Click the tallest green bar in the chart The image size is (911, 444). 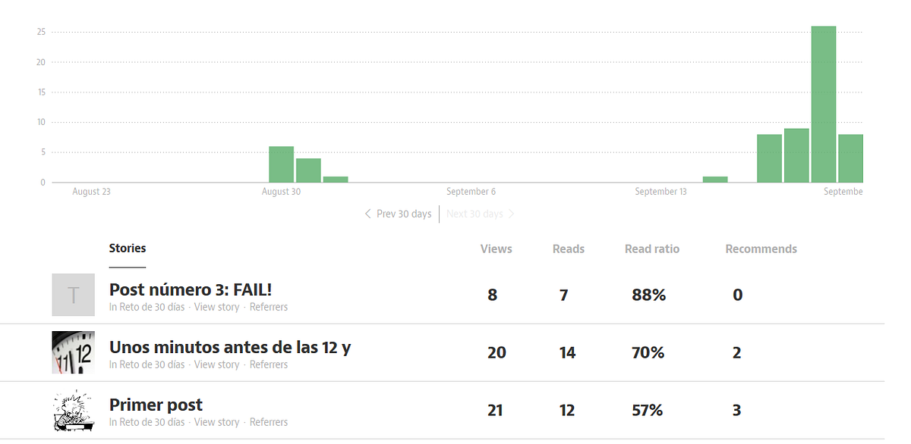[x=824, y=105]
